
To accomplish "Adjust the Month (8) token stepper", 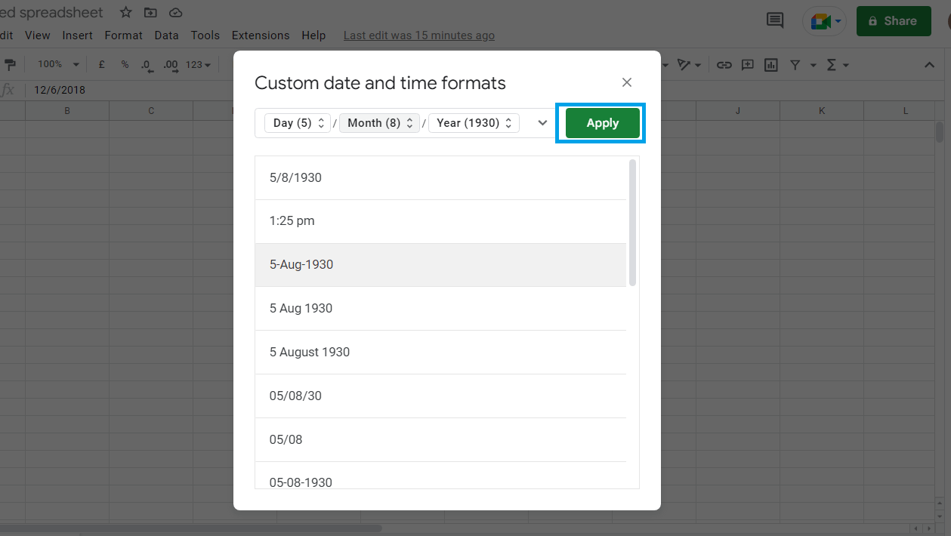I will (x=409, y=122).
